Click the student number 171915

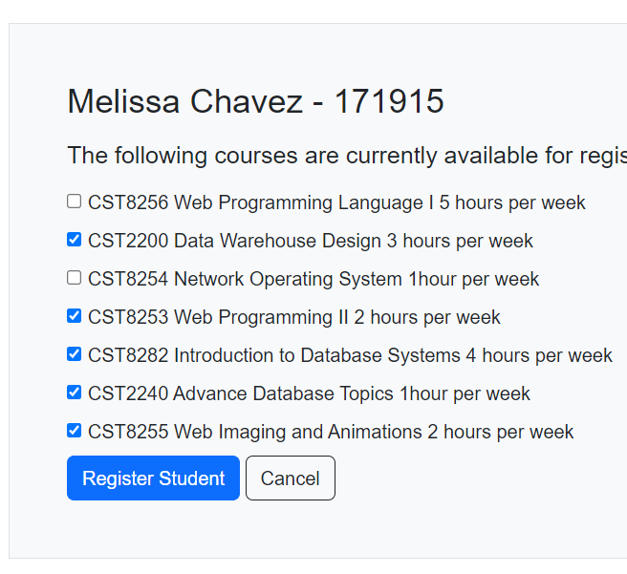(x=389, y=101)
